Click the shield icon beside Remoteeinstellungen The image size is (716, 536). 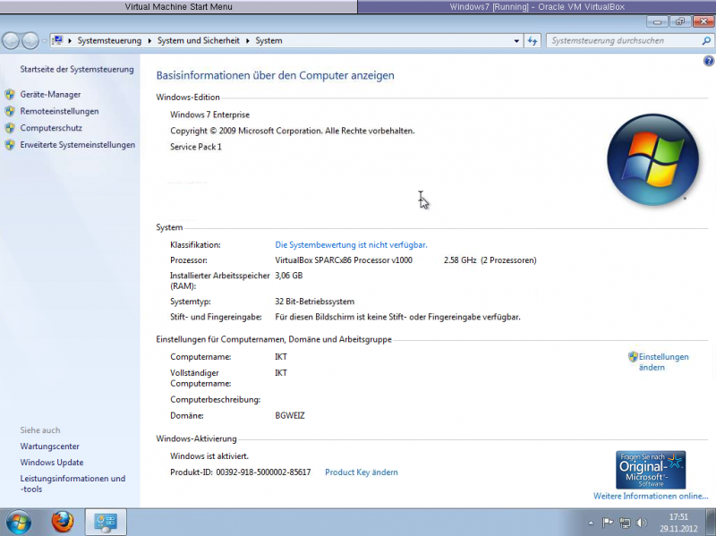(x=10, y=111)
